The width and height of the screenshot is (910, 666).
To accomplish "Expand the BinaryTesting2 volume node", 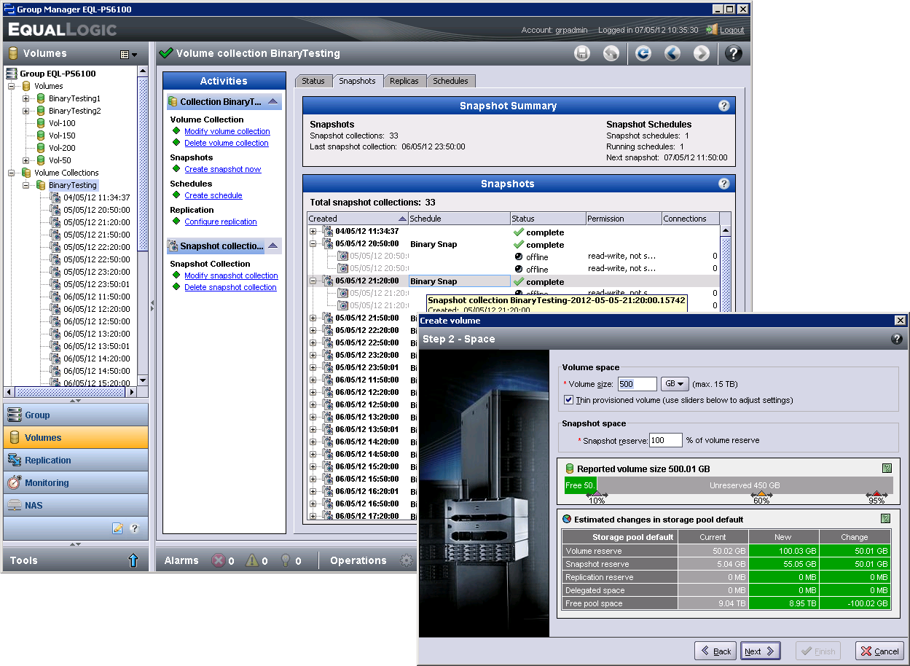I will click(26, 111).
